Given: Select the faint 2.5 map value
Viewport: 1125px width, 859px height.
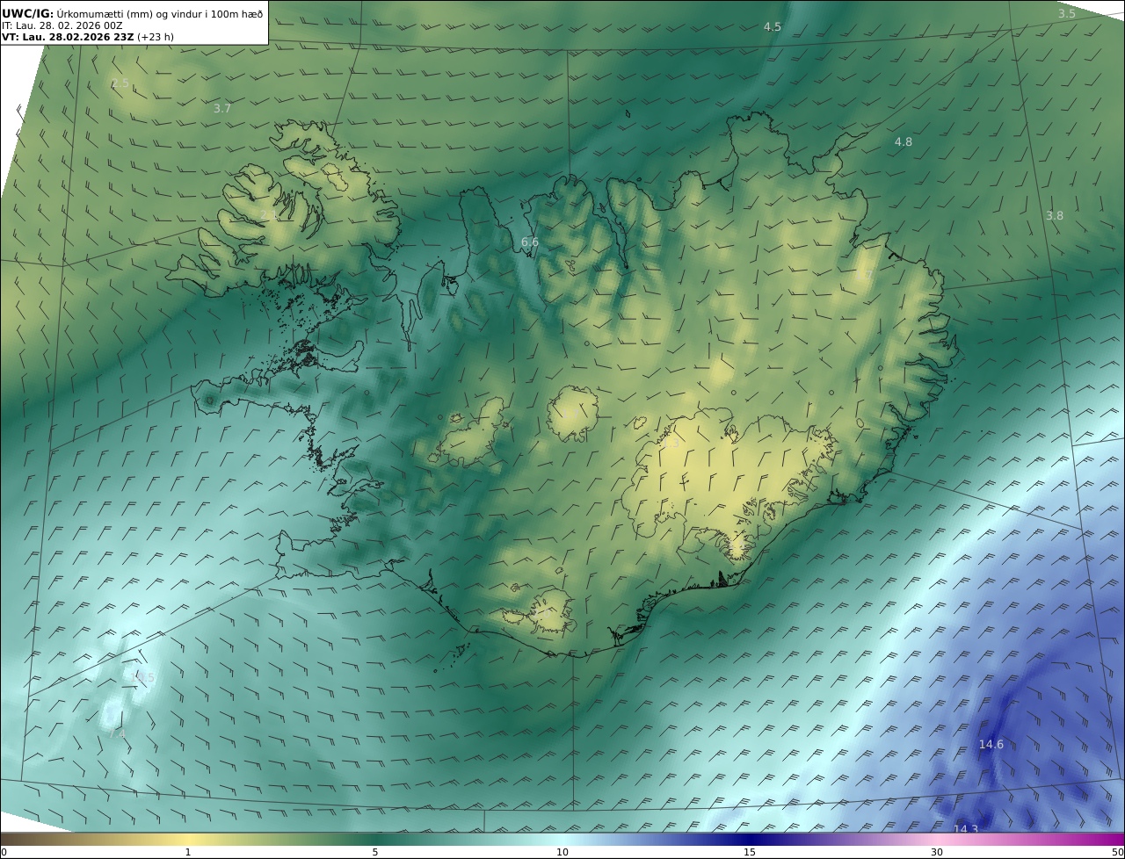Looking at the screenshot, I should point(120,84).
